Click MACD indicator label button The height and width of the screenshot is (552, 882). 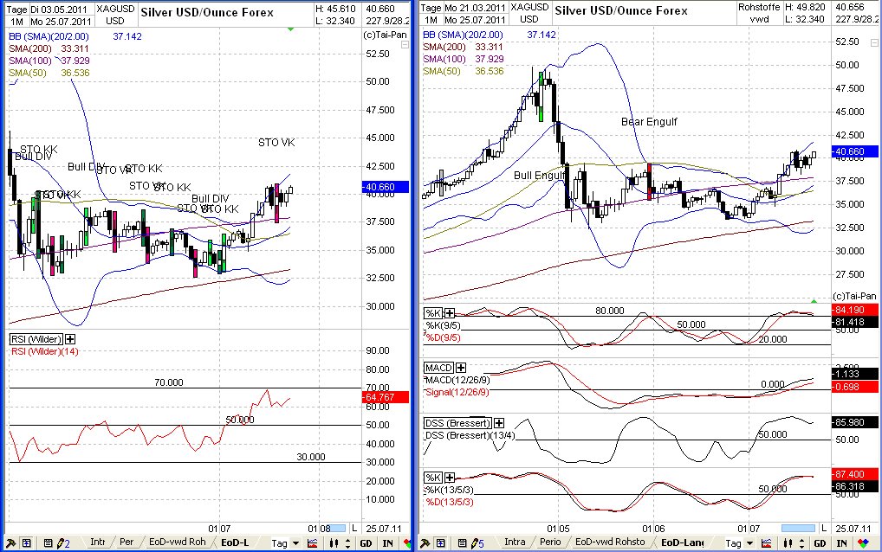(x=438, y=368)
